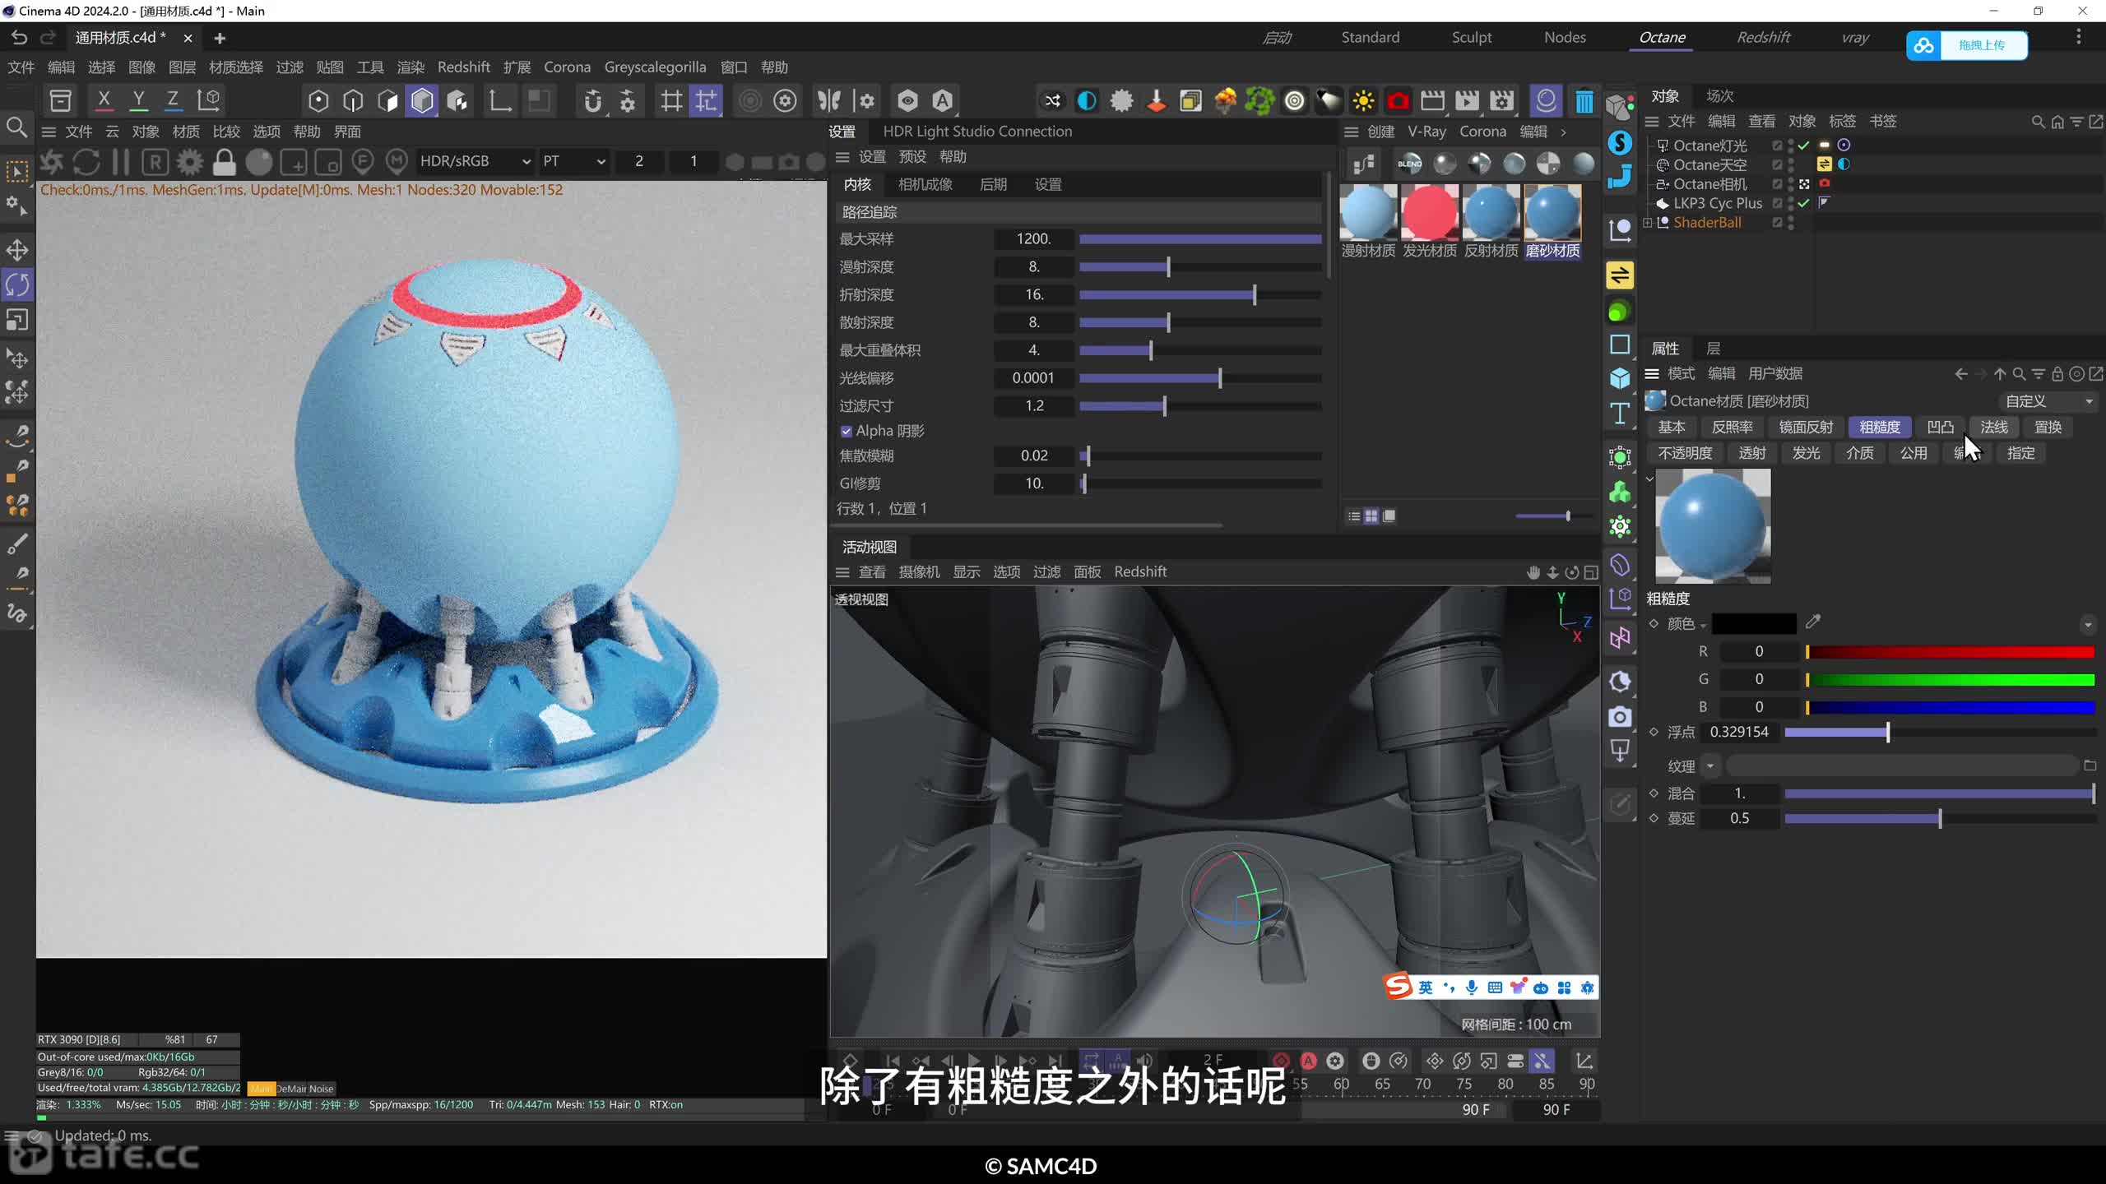
Task: Collapse the material preview disclosure arrow
Action: click(1649, 479)
